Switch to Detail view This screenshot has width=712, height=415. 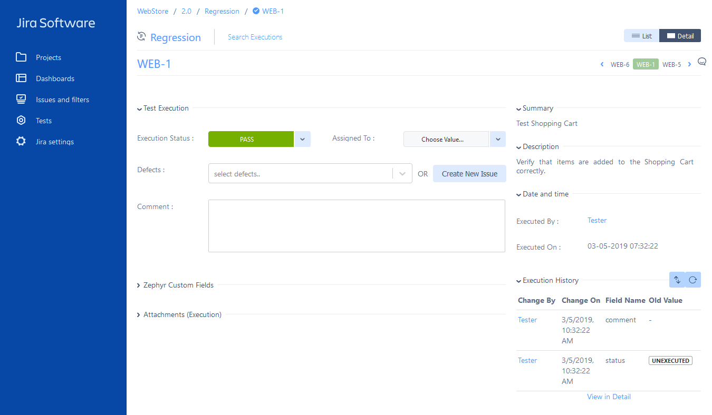680,35
